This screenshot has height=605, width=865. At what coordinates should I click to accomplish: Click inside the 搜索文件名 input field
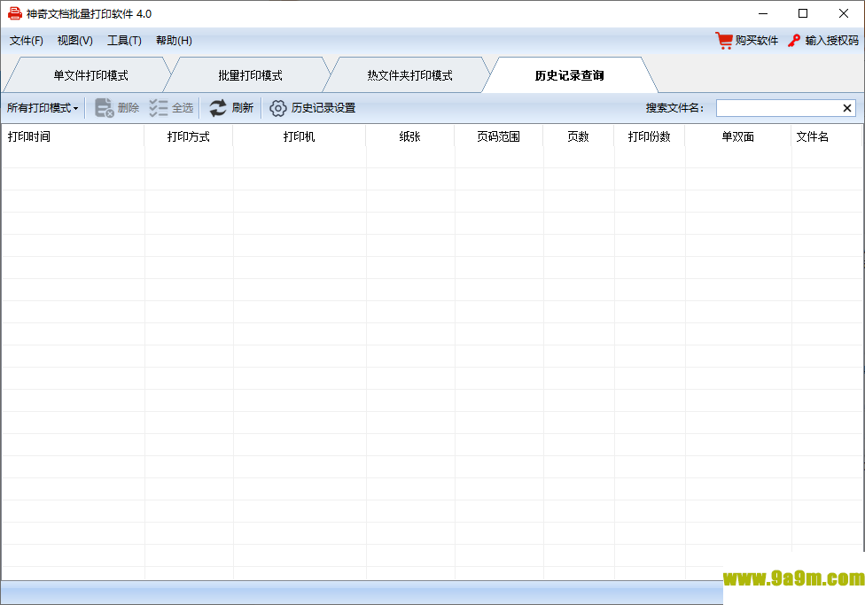(777, 108)
